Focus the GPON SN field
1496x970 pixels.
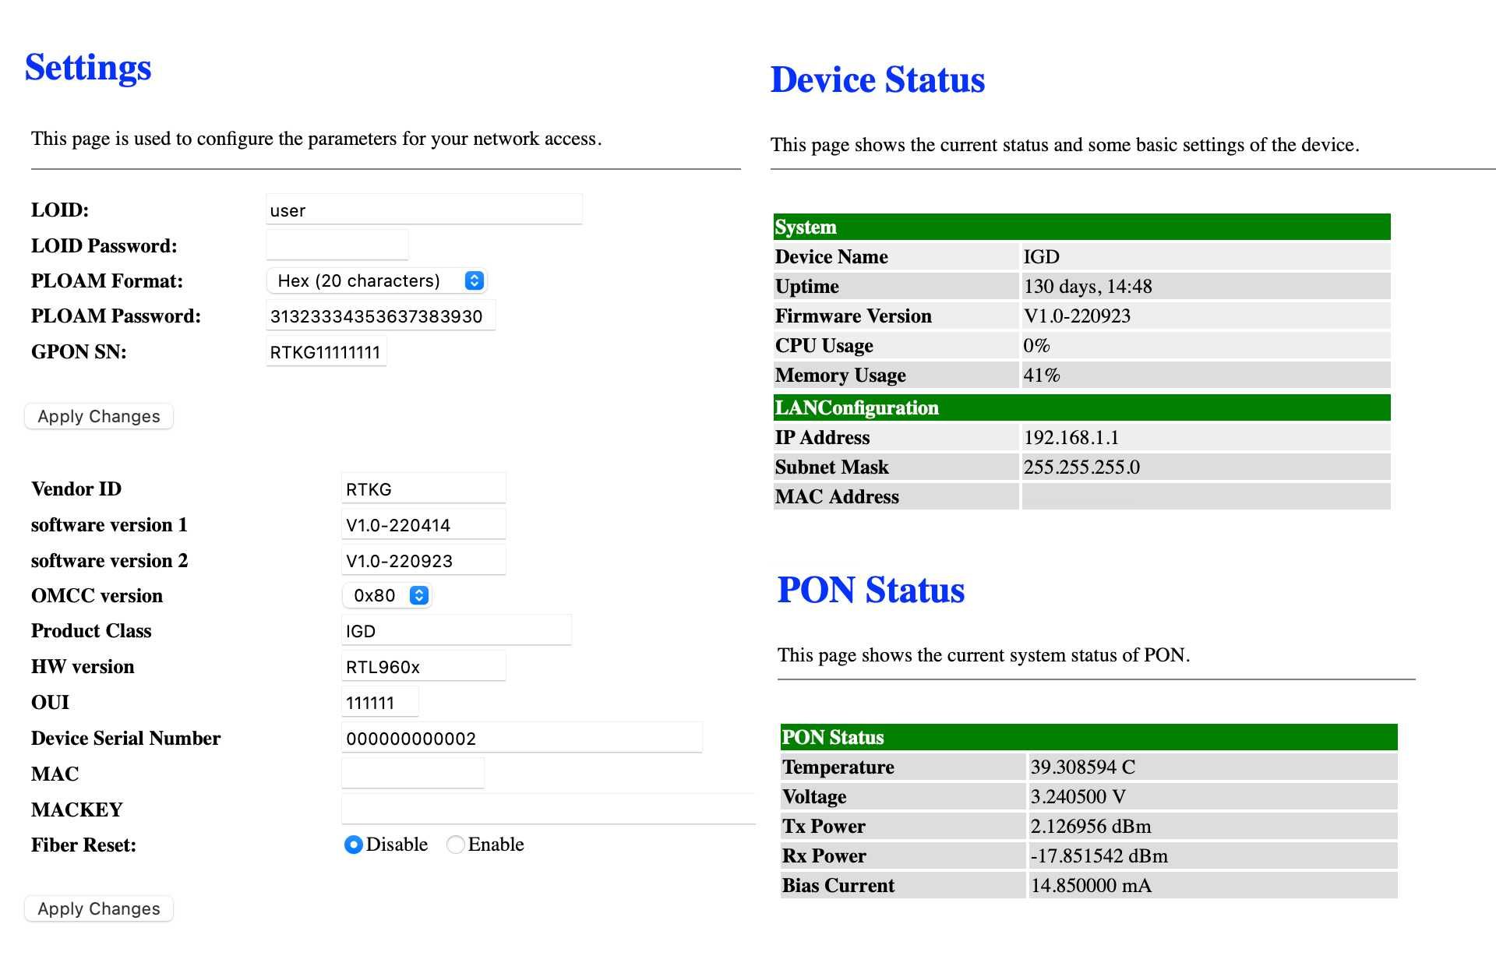[x=326, y=351]
